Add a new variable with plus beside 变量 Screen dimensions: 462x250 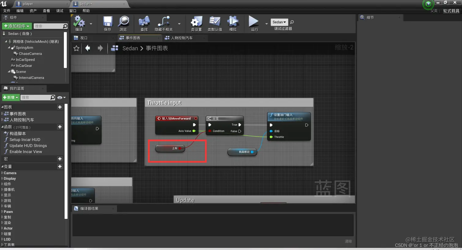point(60,167)
